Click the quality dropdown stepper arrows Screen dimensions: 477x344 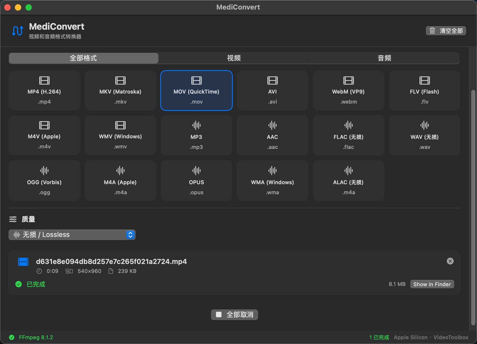(x=130, y=235)
